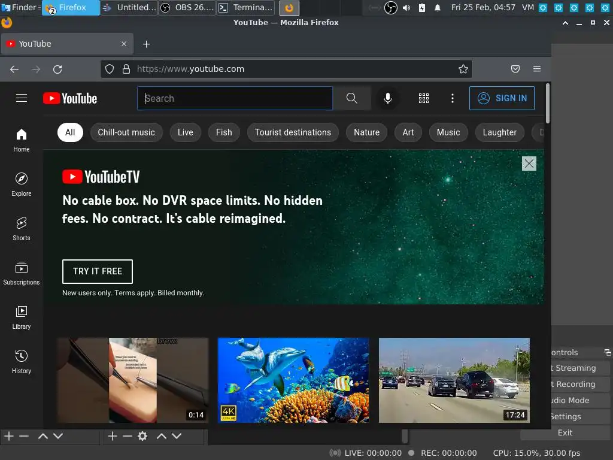Click the YouTube page vertical scrollbar
613x460 pixels.
(x=548, y=103)
